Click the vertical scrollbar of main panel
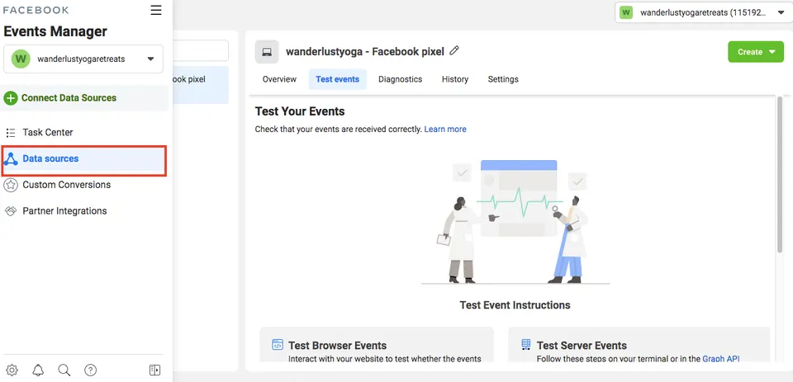The height and width of the screenshot is (382, 793). point(779,174)
